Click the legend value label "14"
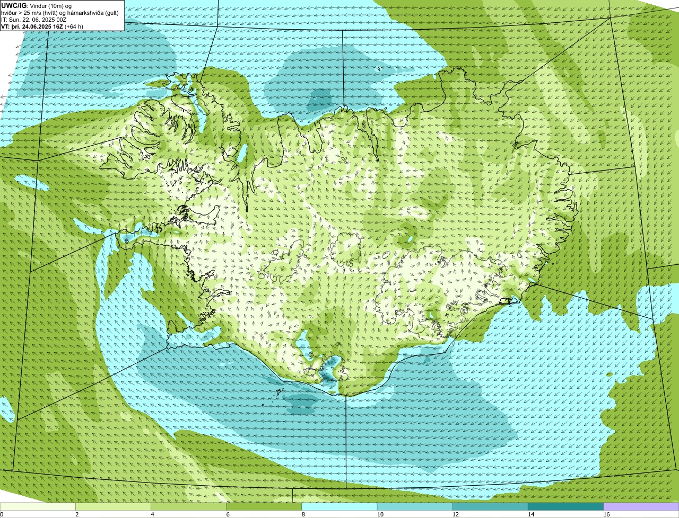 [530, 514]
